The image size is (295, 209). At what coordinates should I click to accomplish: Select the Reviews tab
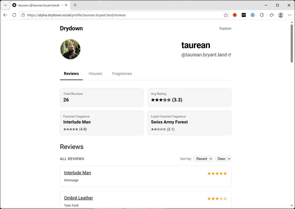[x=71, y=74]
